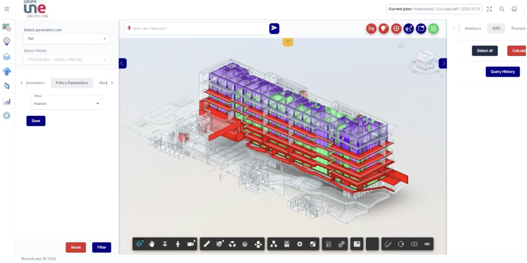Focus the "how can i help you?" input
The width and height of the screenshot is (527, 263).
pyautogui.click(x=200, y=28)
